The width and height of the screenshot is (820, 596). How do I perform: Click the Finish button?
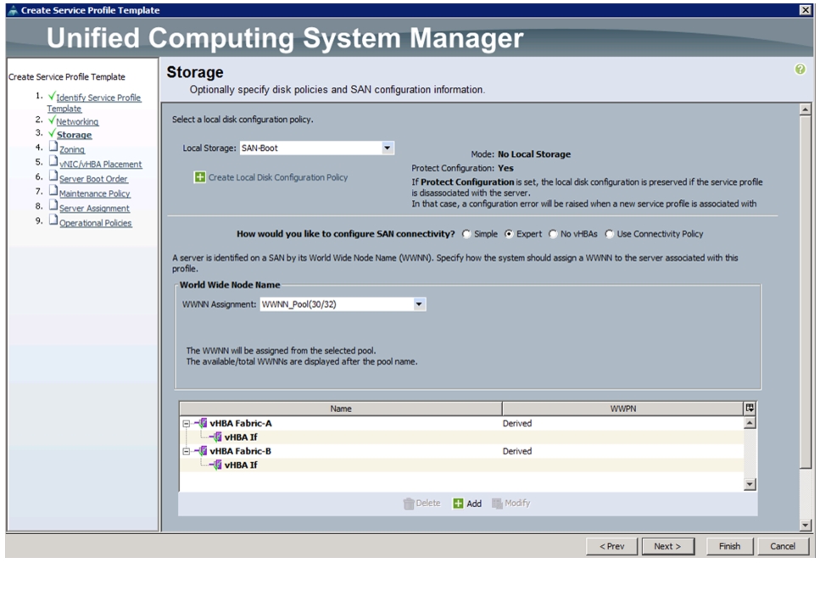[x=729, y=546]
